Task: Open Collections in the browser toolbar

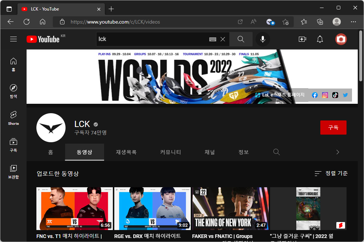Action: click(x=320, y=22)
